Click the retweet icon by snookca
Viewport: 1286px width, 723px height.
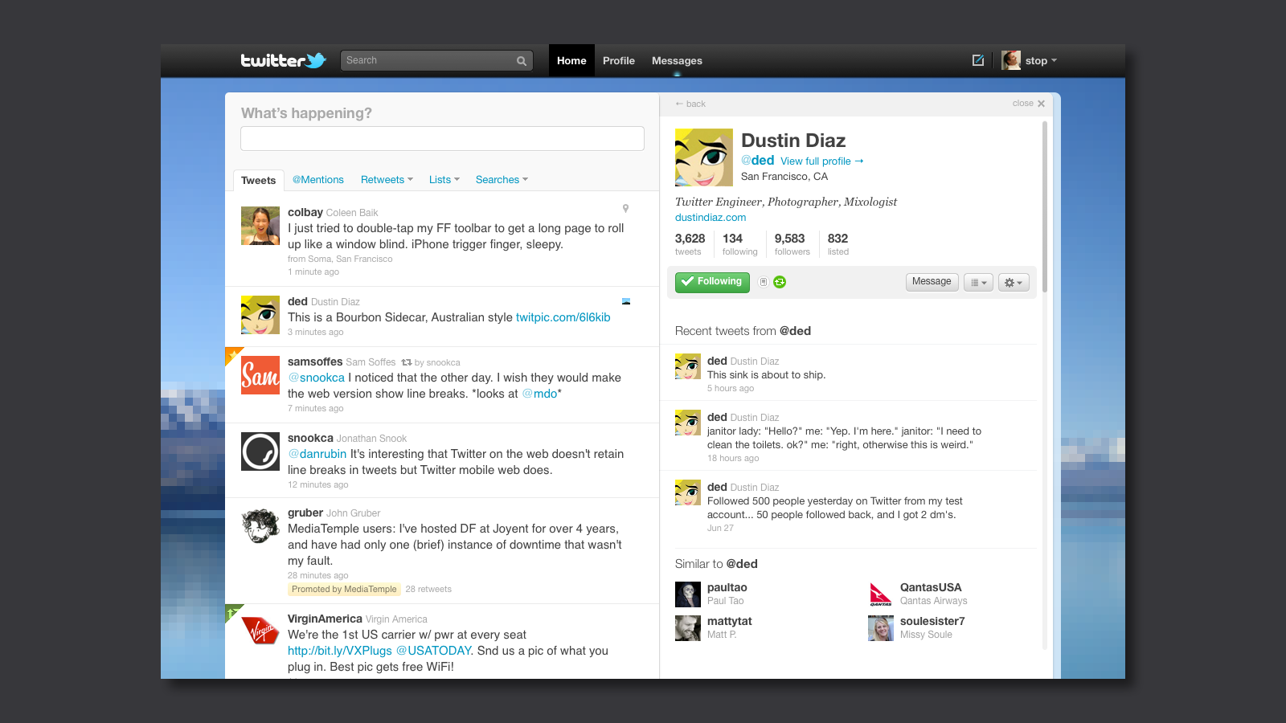click(407, 362)
